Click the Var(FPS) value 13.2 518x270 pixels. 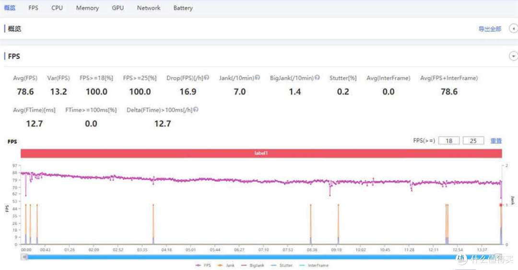pos(59,92)
